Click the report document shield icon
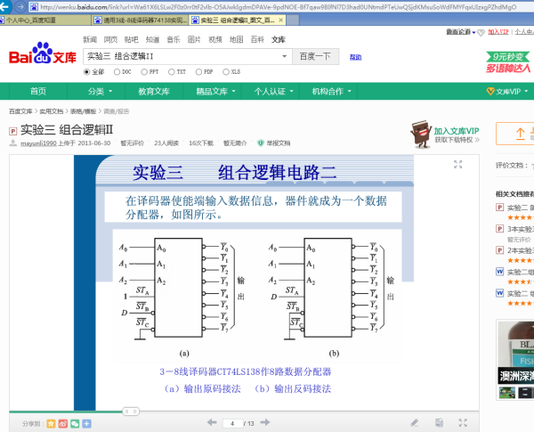Image resolution: width=534 pixels, height=432 pixels. 261,143
